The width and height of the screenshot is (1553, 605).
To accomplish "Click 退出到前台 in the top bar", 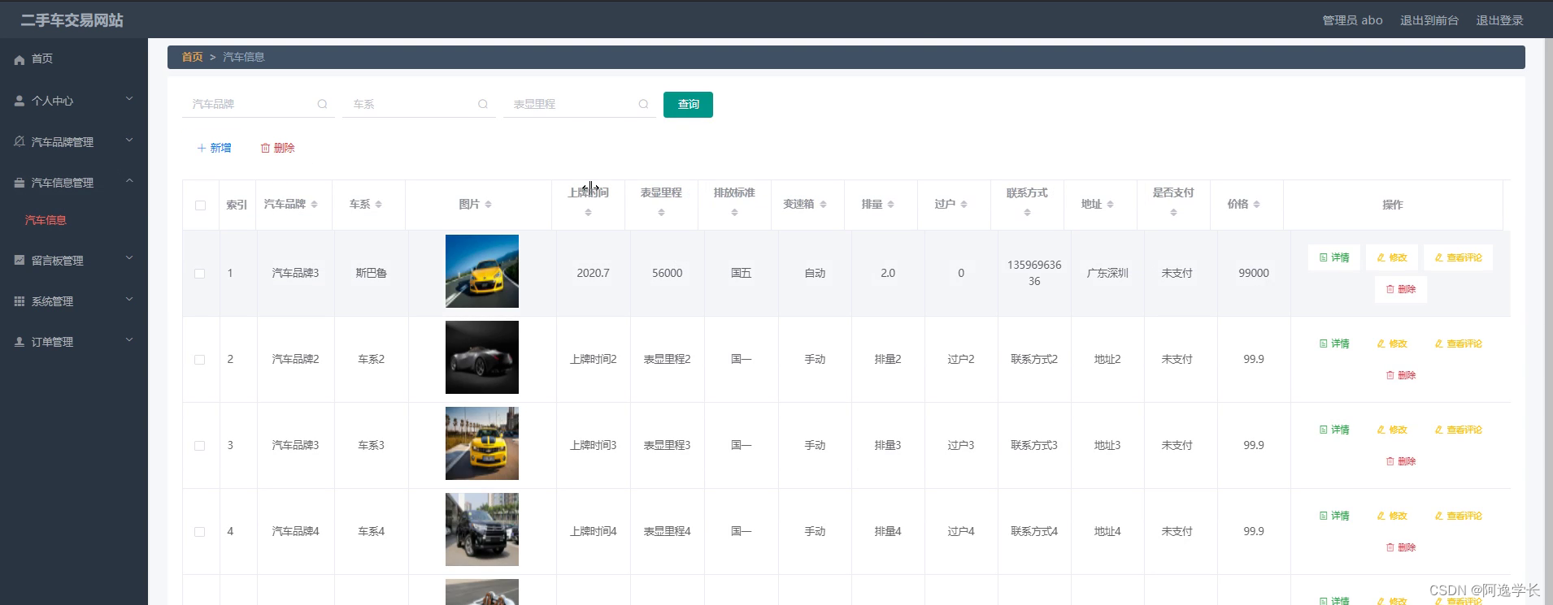I will 1429,20.
